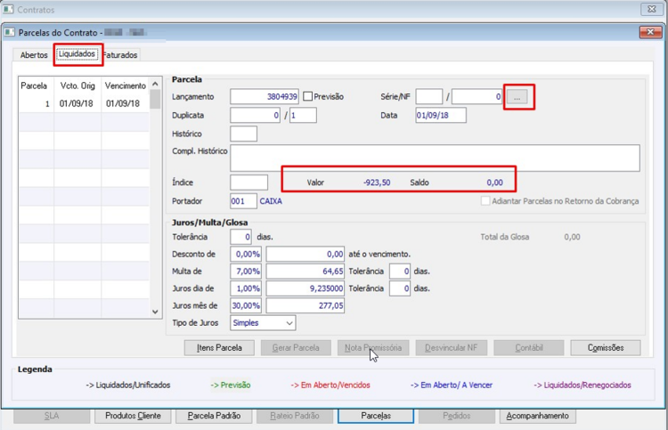
Task: Select parcel row 1 dated 01/09/18
Action: (84, 103)
